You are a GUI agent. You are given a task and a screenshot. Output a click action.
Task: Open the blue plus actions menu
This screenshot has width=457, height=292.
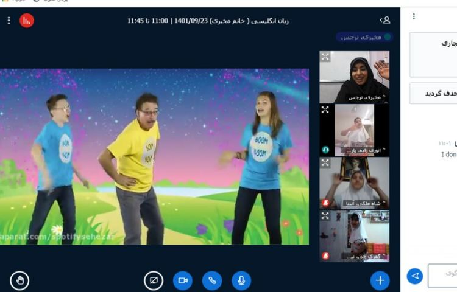(380, 280)
